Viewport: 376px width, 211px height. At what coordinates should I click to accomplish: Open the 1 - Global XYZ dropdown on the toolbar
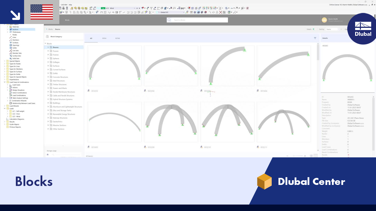164,12
